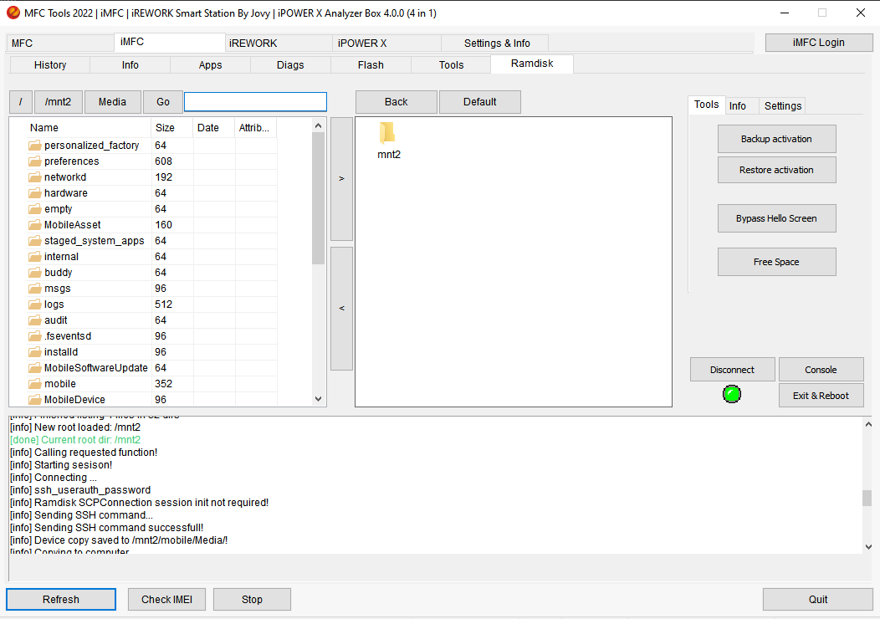Click the path input field
The image size is (880, 619).
coord(255,102)
